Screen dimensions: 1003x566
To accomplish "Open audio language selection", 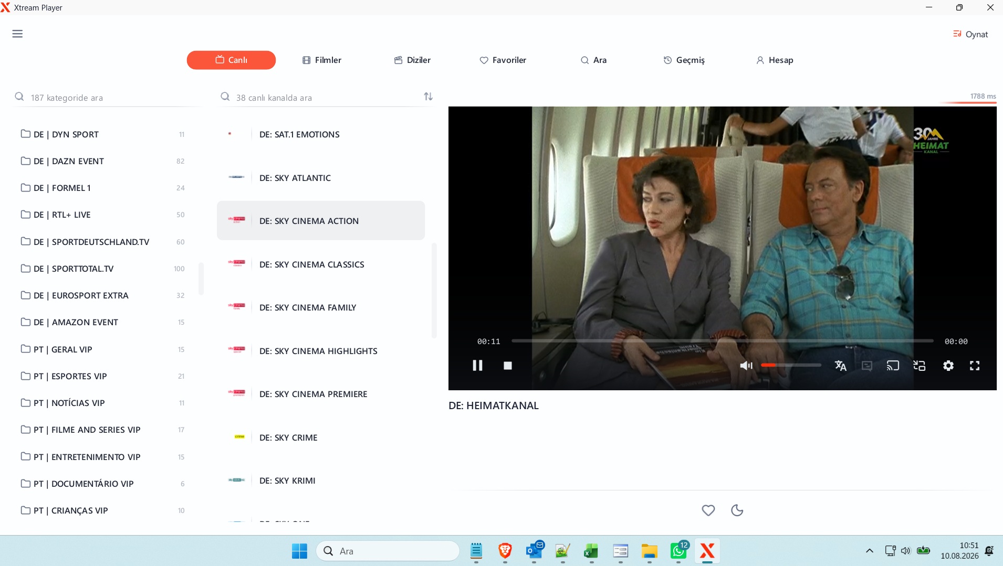I will 841,366.
